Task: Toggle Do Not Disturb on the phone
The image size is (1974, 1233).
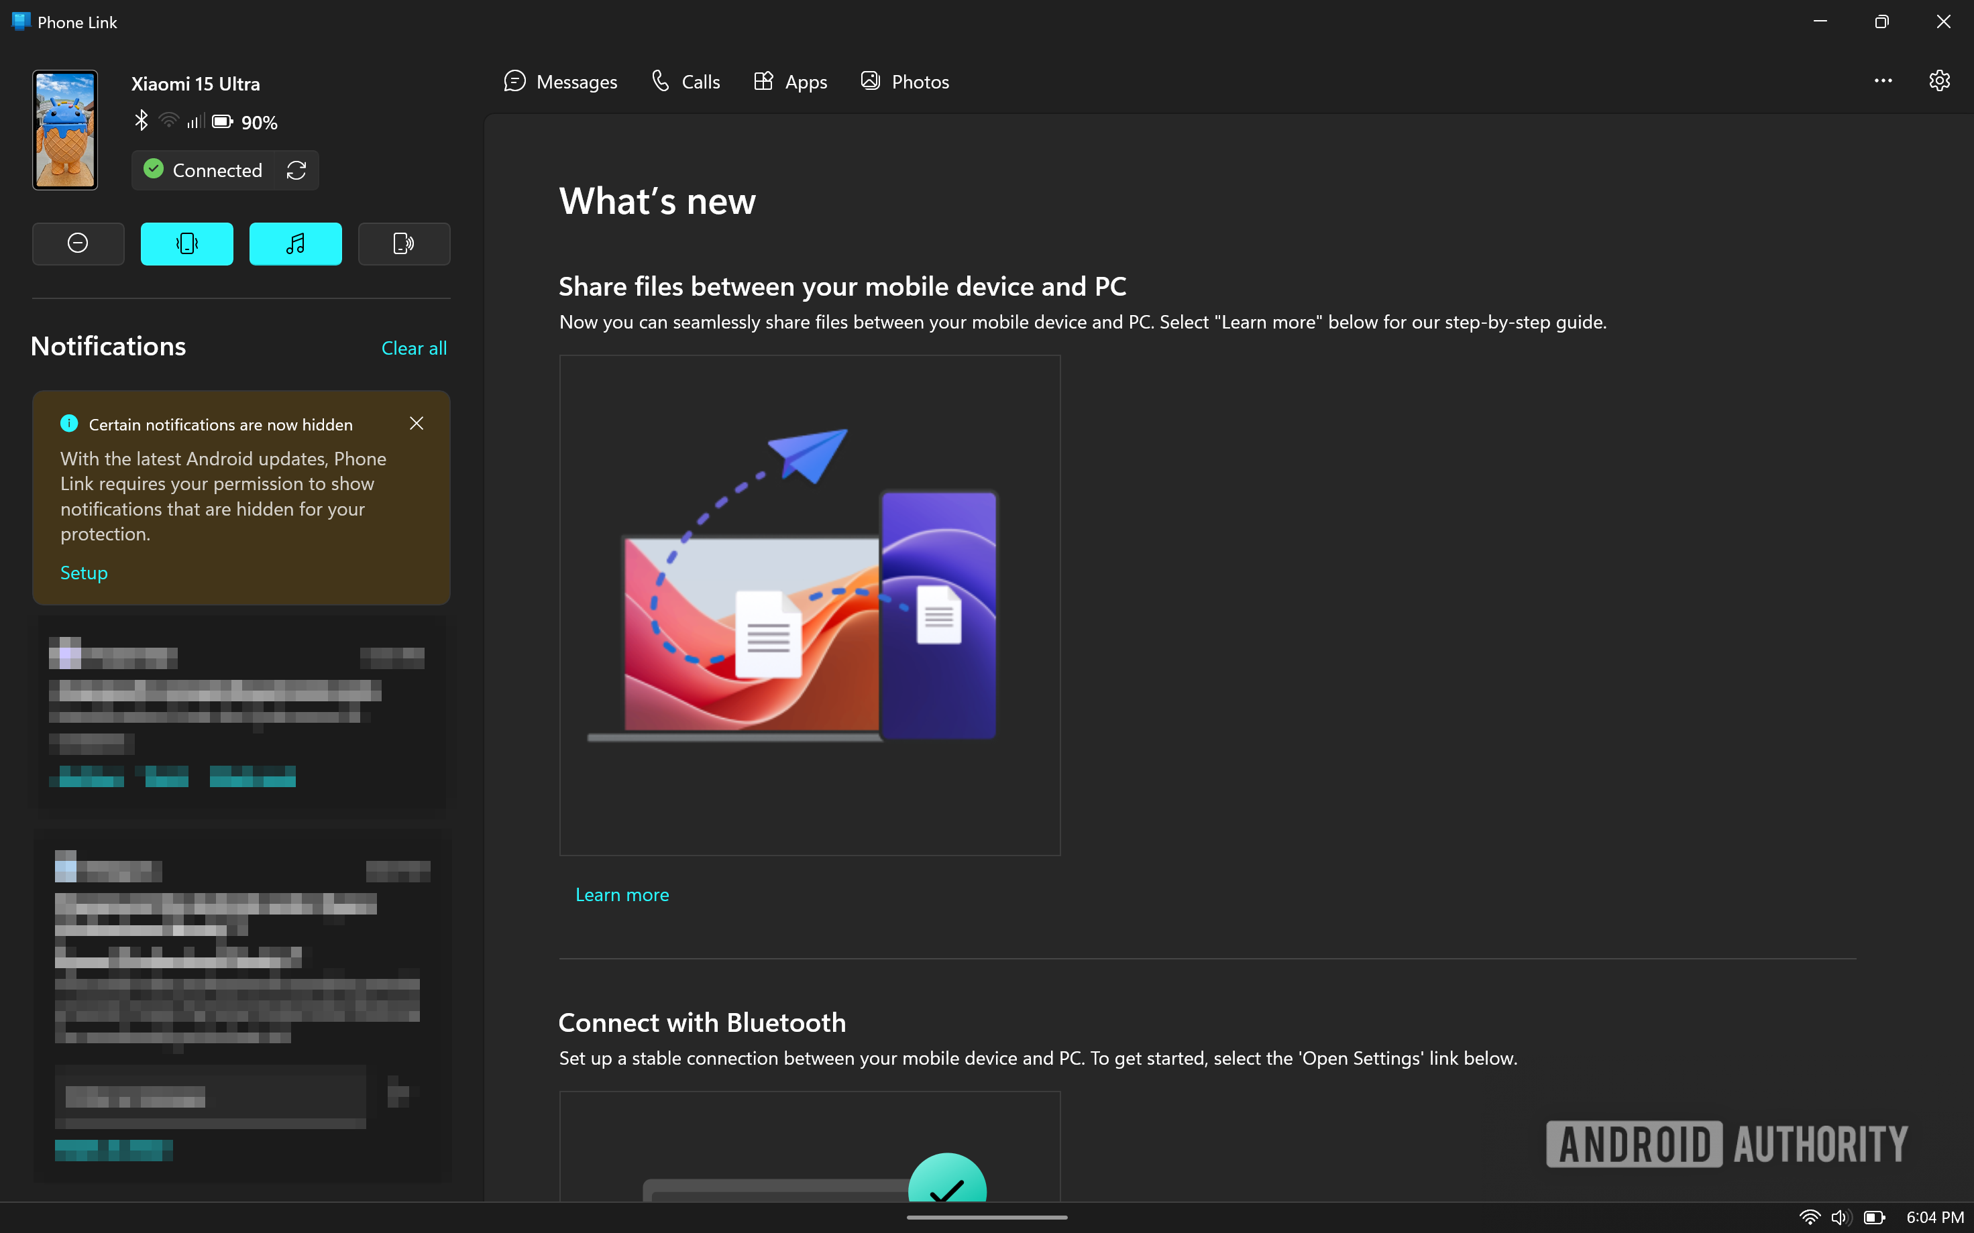Action: (x=78, y=243)
